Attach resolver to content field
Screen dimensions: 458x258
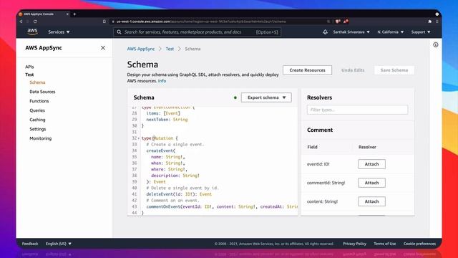click(371, 201)
